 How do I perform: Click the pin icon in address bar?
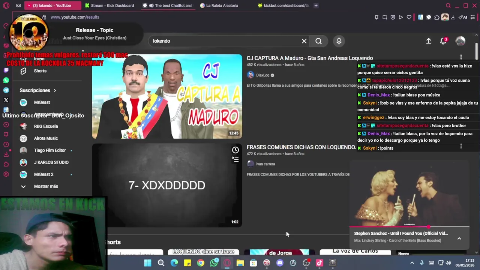[x=376, y=17]
